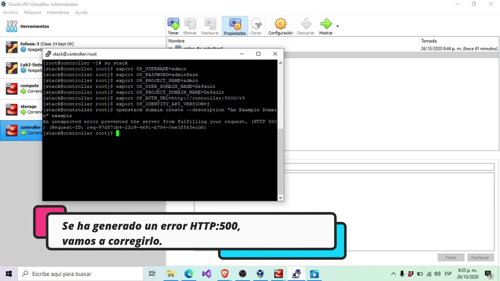Open OBS Studio from the taskbar
Viewport: 500px width, 281px height.
tap(243, 274)
